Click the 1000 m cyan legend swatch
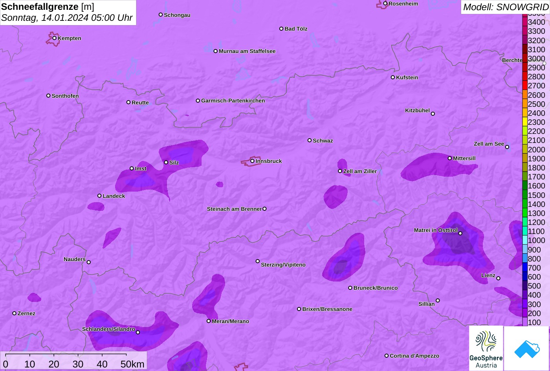 tap(524, 240)
